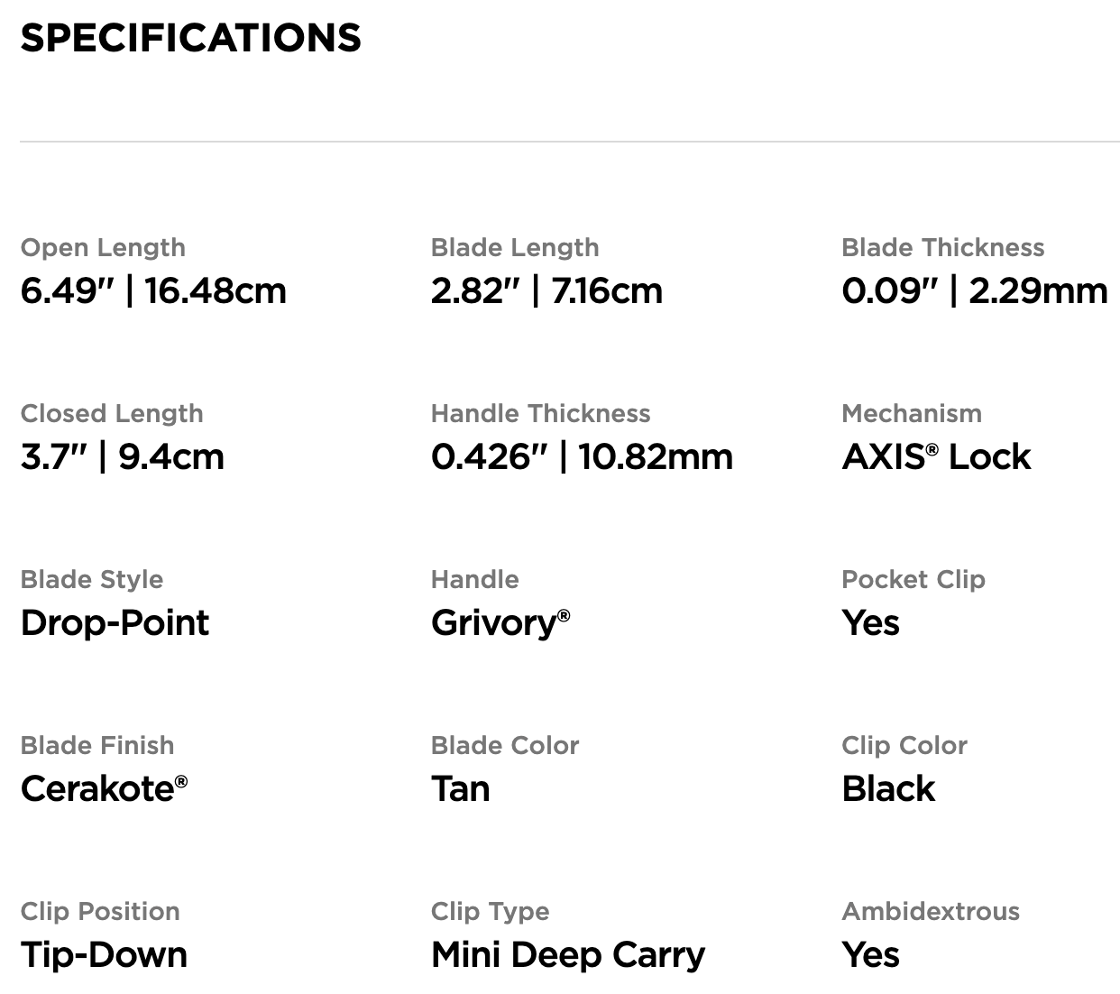
Task: Select the Mechanism label
Action: (x=911, y=413)
